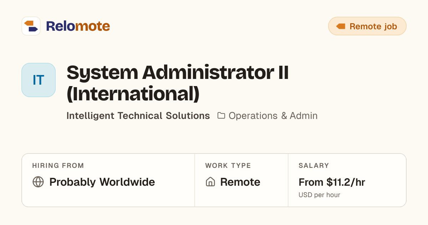
Task: Click the HIRING FROM label
Action: click(x=58, y=166)
